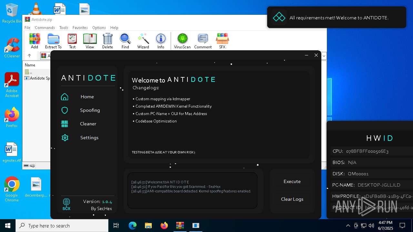Click the Comment icon in WinRAR
The width and height of the screenshot is (413, 232).
click(203, 41)
